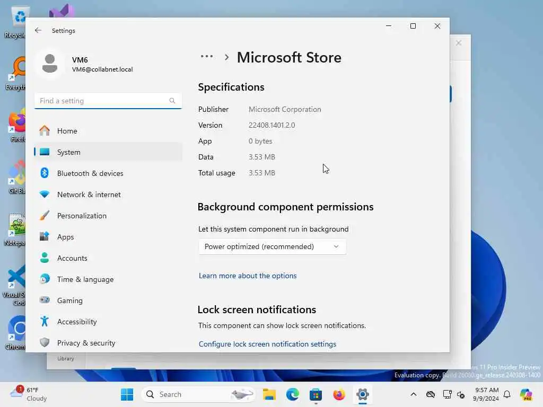This screenshot has height=407, width=543.
Task: Launch Firefox from the taskbar
Action: click(x=339, y=394)
